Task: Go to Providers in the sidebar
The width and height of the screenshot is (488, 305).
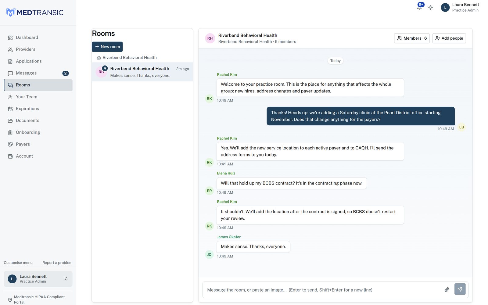Action: pos(38,49)
